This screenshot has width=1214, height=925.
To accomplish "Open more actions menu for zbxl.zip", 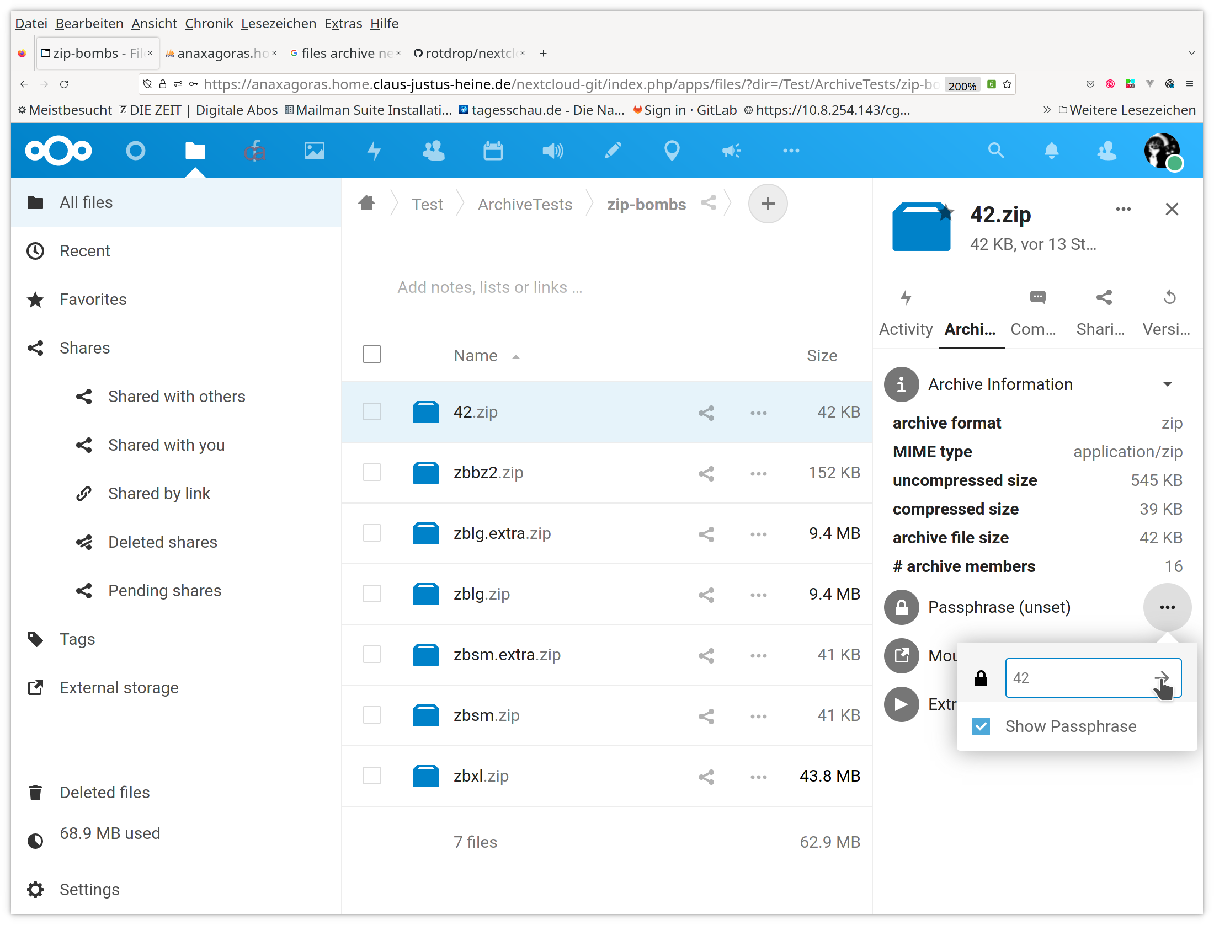I will 758,777.
